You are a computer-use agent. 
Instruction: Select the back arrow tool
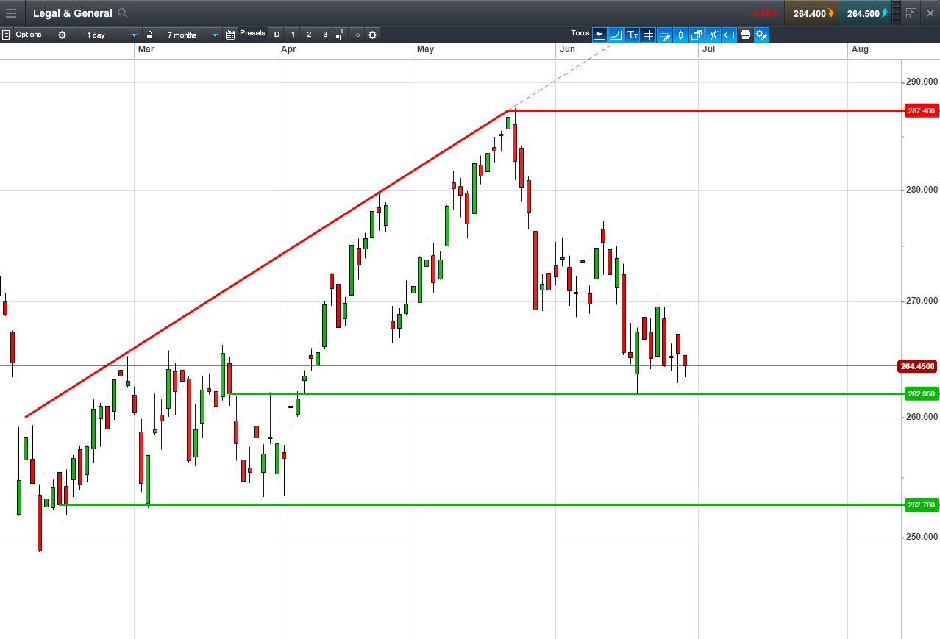click(x=599, y=35)
